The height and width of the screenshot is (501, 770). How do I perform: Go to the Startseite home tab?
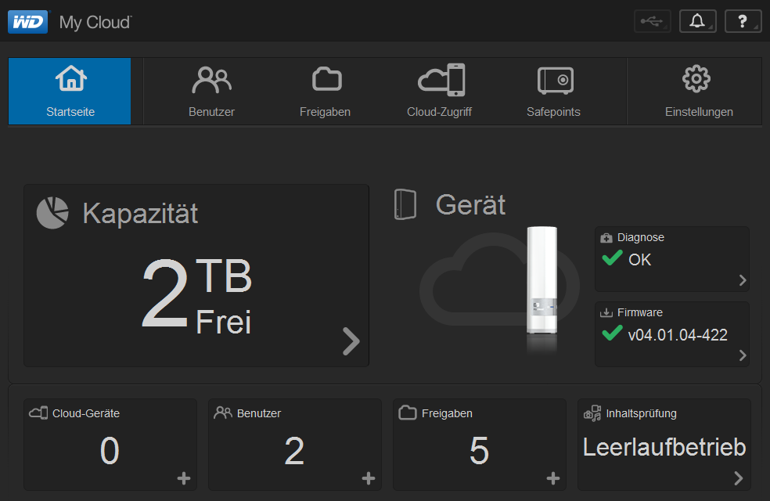(x=70, y=91)
